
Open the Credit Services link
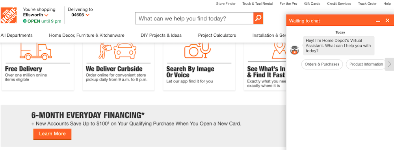point(339,4)
